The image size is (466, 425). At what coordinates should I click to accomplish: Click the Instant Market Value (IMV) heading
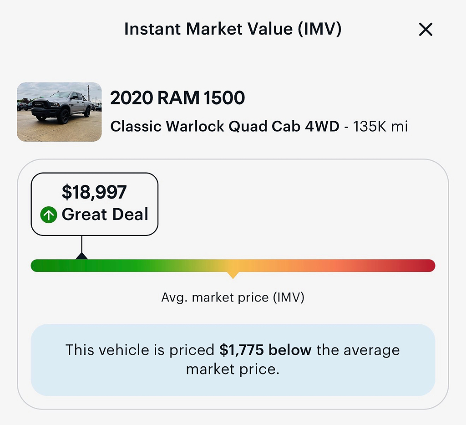pyautogui.click(x=233, y=29)
